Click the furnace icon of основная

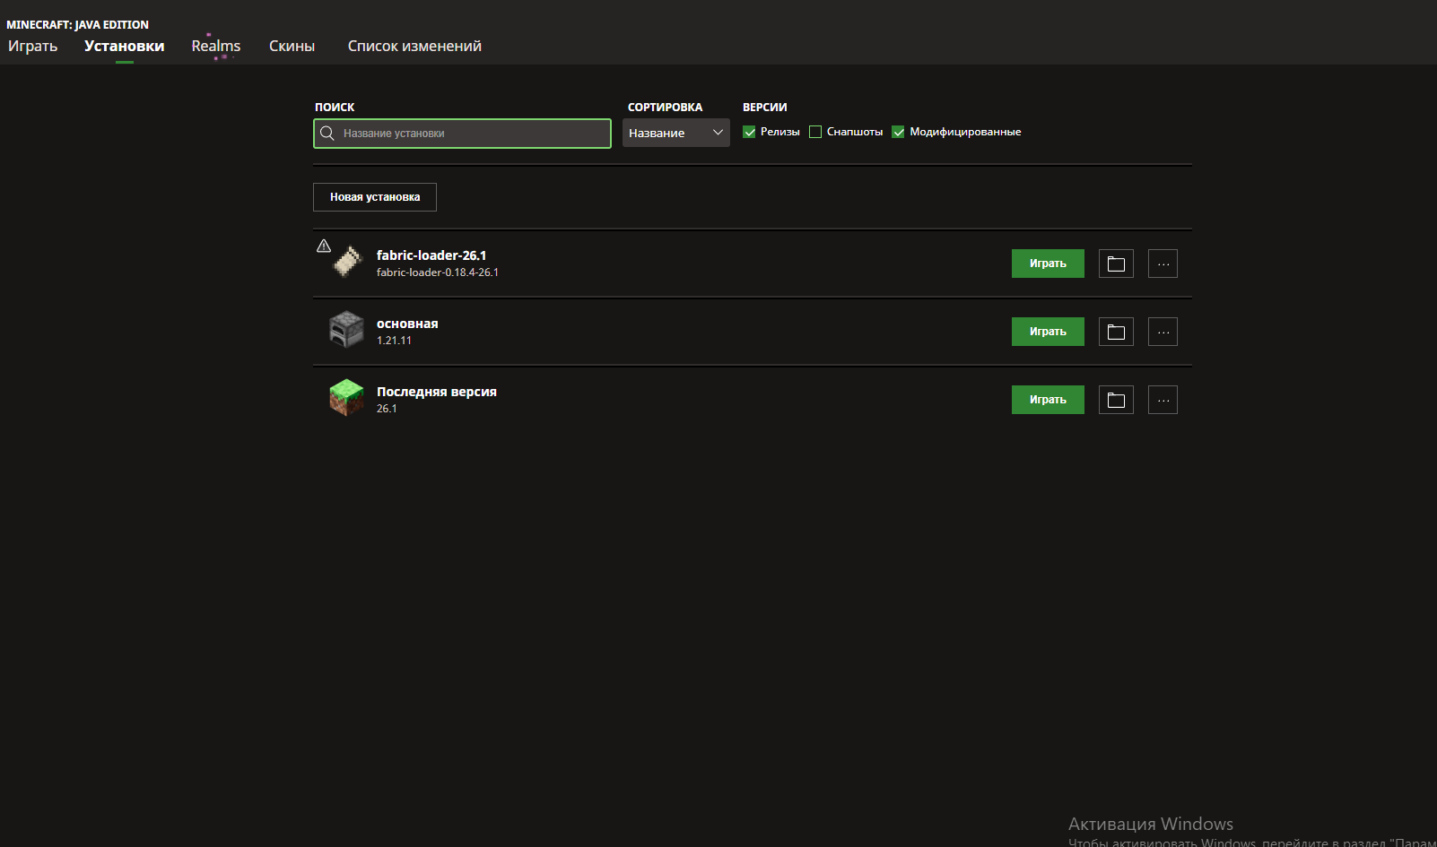346,330
